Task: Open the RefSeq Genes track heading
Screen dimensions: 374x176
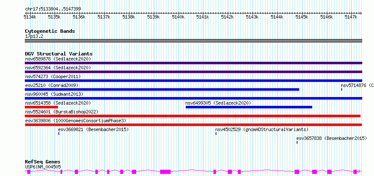Action: pyautogui.click(x=43, y=162)
